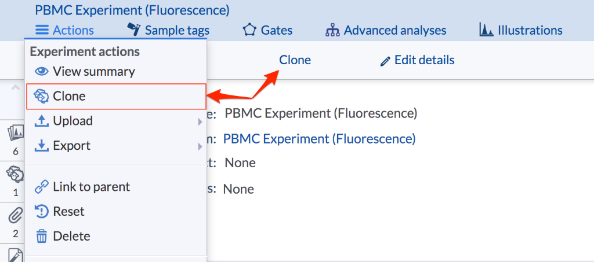Click the PBMC Experiment page title
This screenshot has height=262, width=594.
coord(132,10)
